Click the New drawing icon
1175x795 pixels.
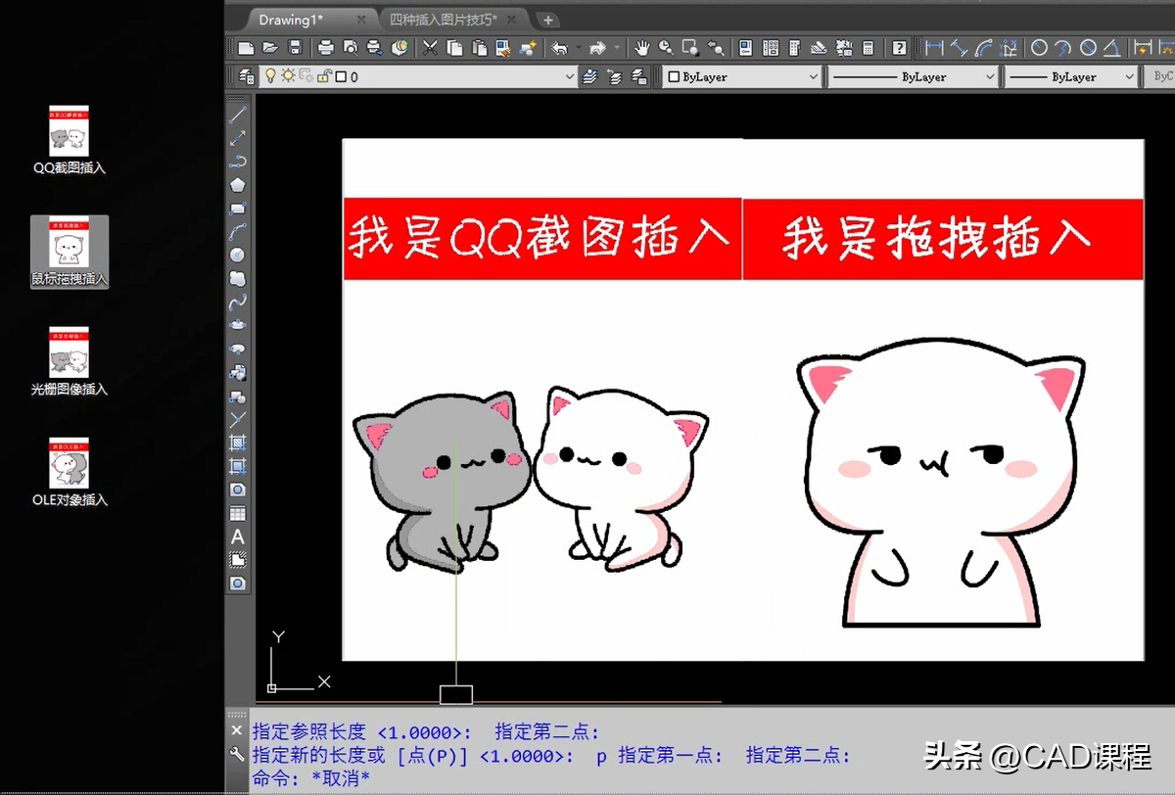[x=246, y=47]
